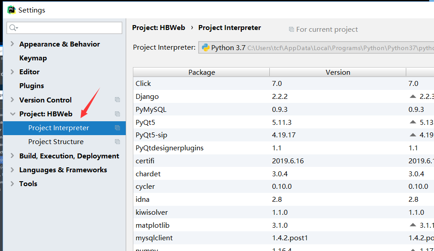Select the certifi package row
Screen dimensions: 434x251
tap(283, 161)
